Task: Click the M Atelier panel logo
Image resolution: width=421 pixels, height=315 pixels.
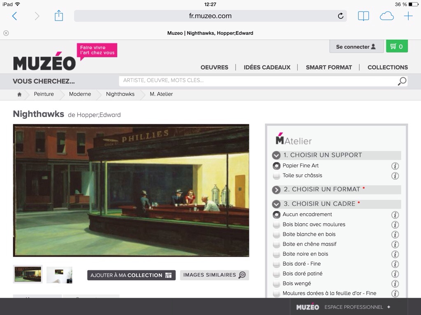Action: [294, 139]
